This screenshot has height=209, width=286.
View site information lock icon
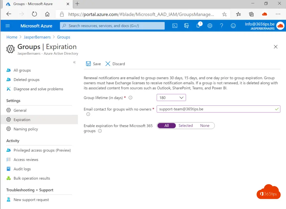coord(62,14)
